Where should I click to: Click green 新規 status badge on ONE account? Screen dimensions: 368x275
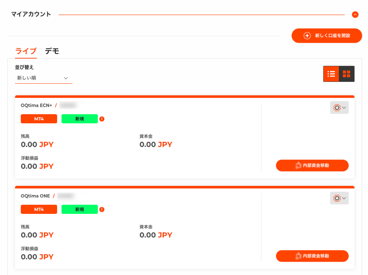point(80,210)
